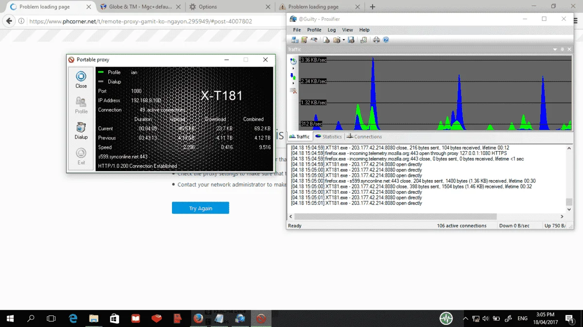
Task: Close the Traffic pane with its X
Action: click(569, 49)
